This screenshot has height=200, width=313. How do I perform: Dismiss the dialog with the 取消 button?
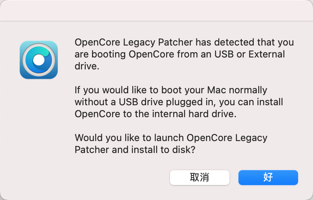tap(199, 177)
